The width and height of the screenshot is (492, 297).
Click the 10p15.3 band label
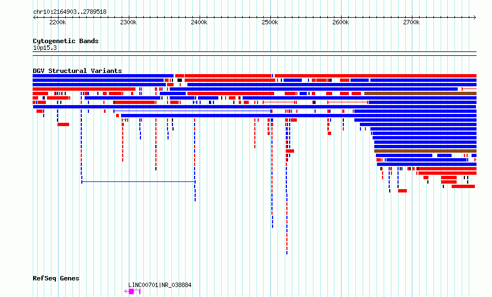[45, 48]
